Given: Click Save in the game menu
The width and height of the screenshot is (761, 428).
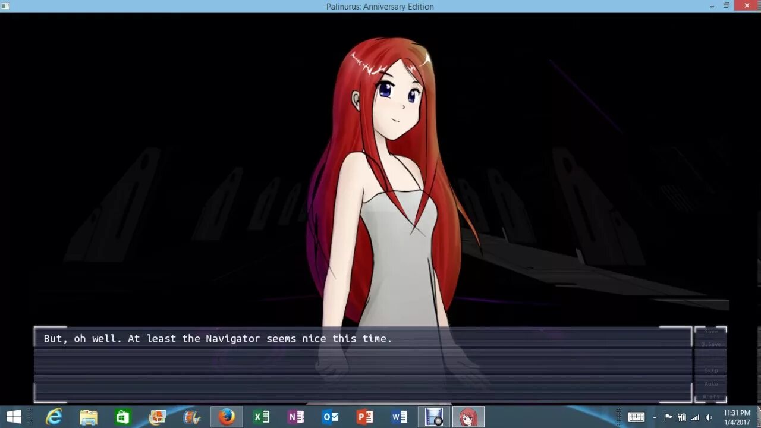Looking at the screenshot, I should 710,332.
